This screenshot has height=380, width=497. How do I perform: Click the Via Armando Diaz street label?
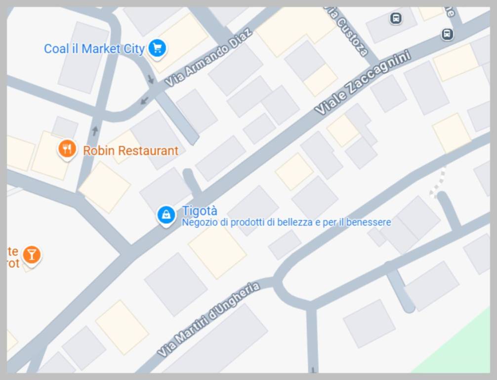click(x=208, y=57)
